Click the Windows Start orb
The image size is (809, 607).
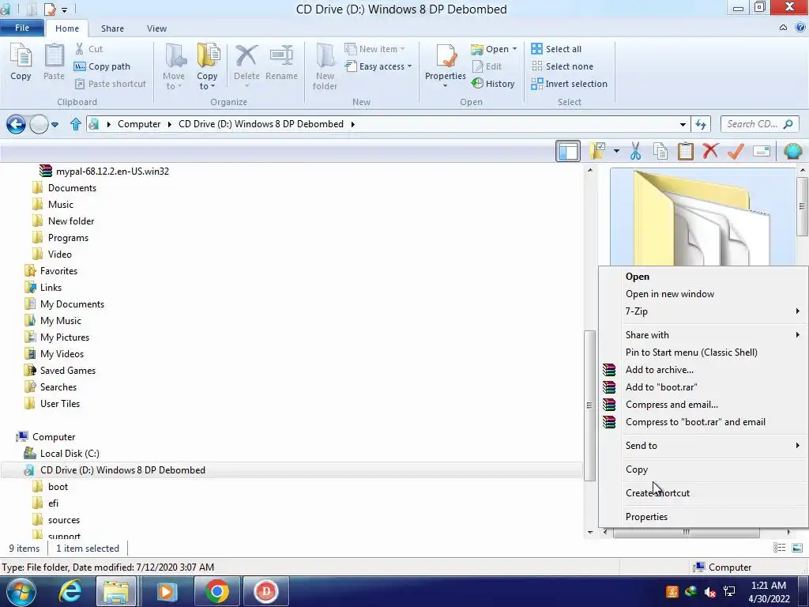pos(20,591)
